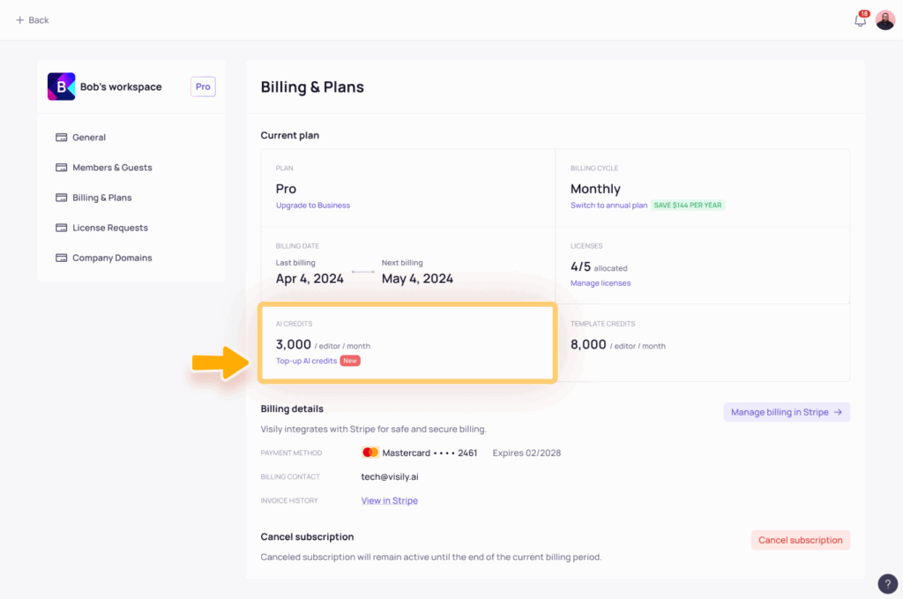Click Manage billing in Stripe button
903x599 pixels.
(x=787, y=412)
